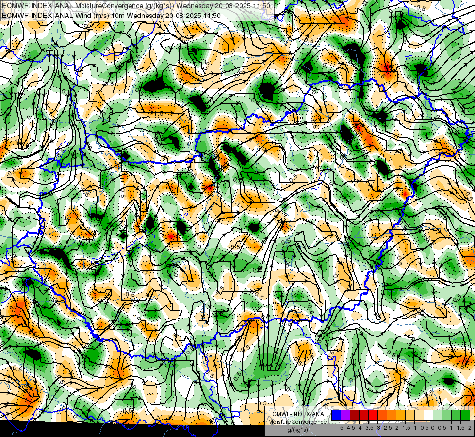Image resolution: width=475 pixels, height=437 pixels.
Task: Click the MoistureConvergence title line at top
Action: pos(136,6)
